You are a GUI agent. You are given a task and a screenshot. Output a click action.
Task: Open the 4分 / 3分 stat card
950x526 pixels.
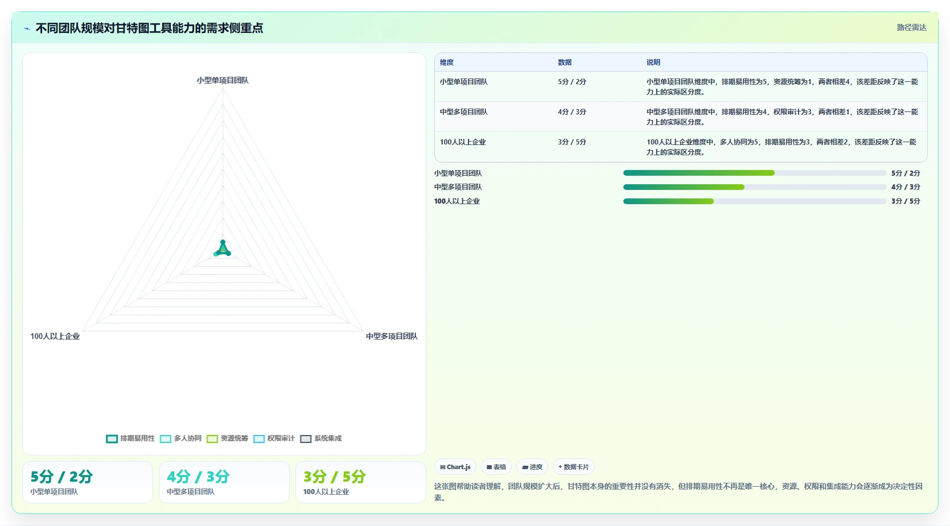click(224, 482)
